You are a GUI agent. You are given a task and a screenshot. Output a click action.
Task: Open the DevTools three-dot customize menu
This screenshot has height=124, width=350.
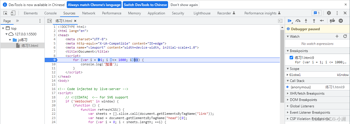coord(337,13)
